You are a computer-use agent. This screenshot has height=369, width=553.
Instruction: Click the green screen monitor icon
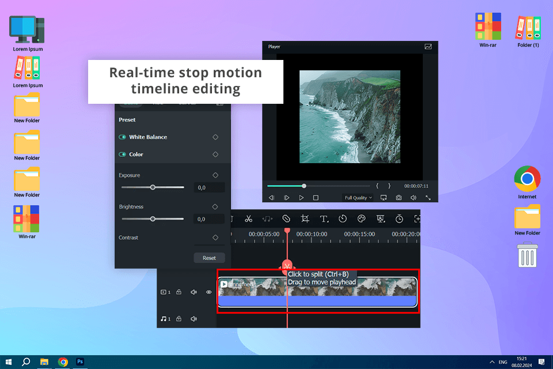381,219
